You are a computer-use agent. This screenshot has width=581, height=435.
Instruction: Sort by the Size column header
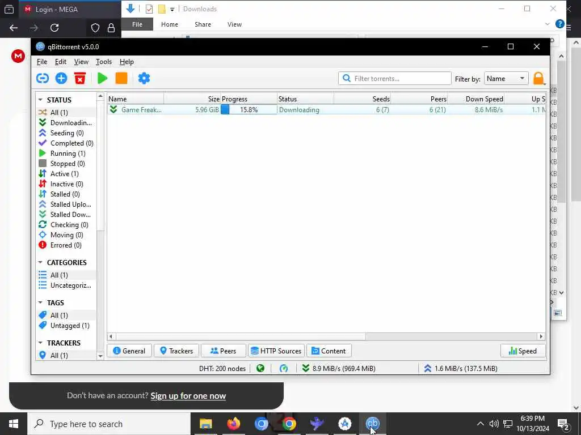[x=192, y=99]
